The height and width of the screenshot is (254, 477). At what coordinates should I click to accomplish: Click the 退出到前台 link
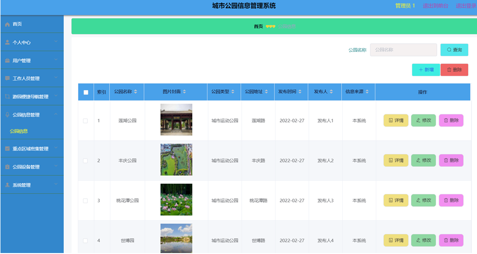436,6
